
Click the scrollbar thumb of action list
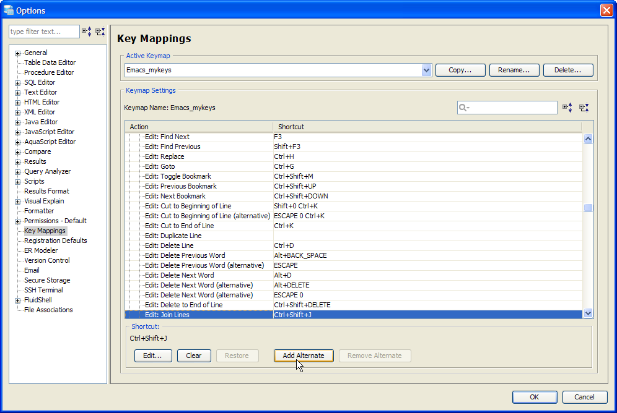tap(589, 208)
